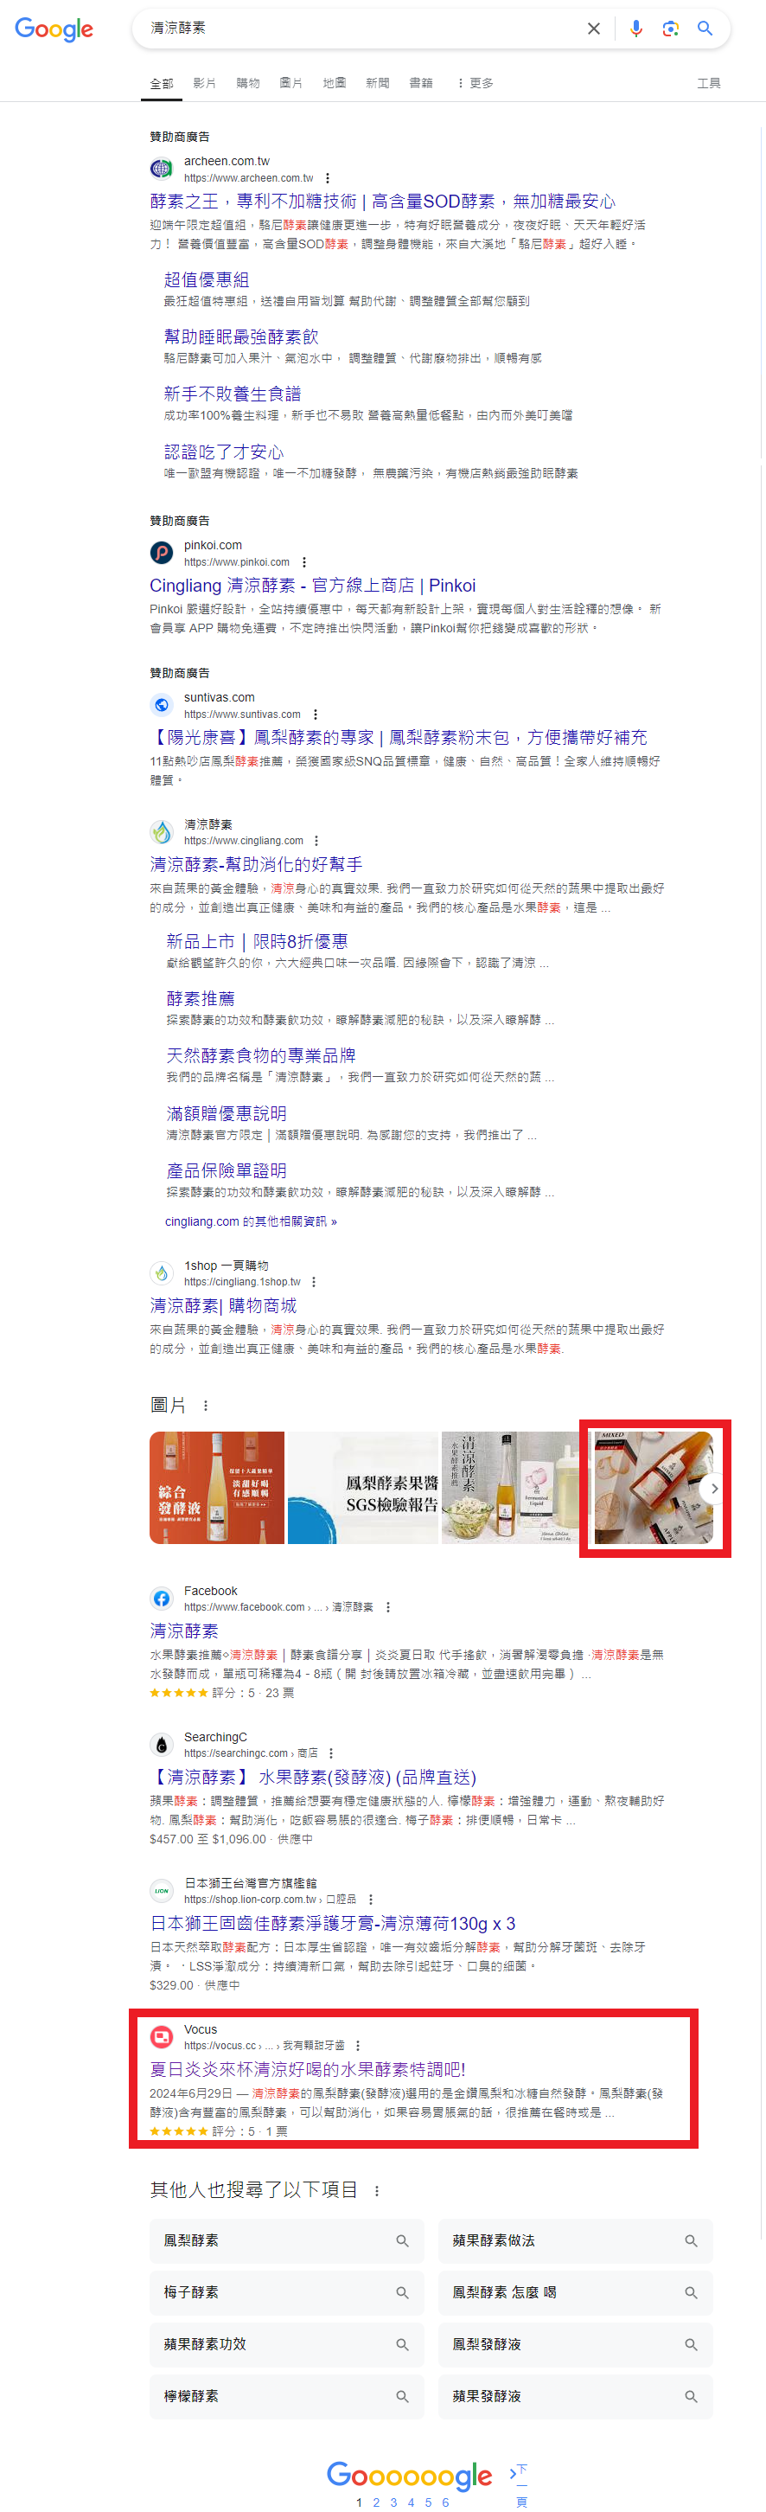Open Google Lens image search icon

(x=671, y=29)
